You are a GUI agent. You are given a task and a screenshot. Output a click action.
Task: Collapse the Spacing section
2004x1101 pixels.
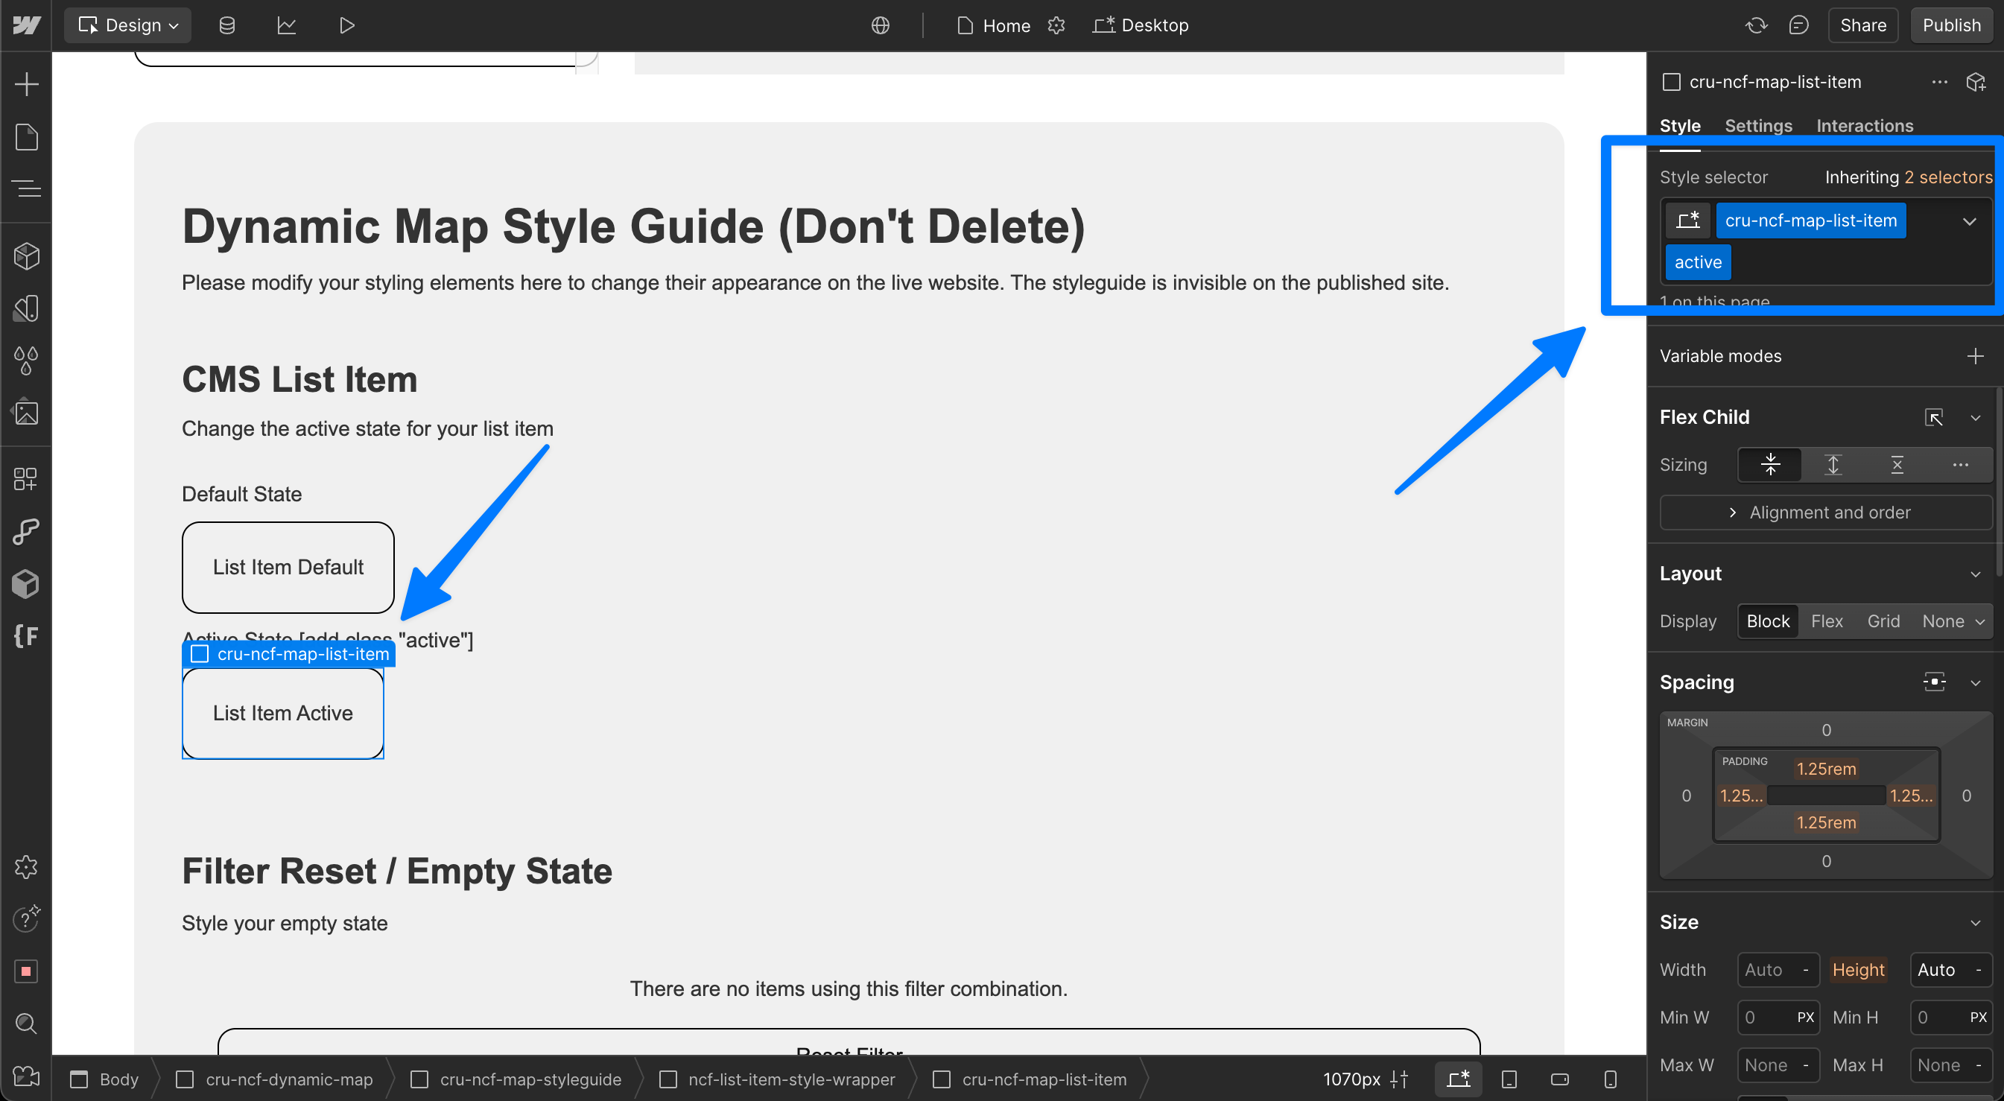[1975, 683]
